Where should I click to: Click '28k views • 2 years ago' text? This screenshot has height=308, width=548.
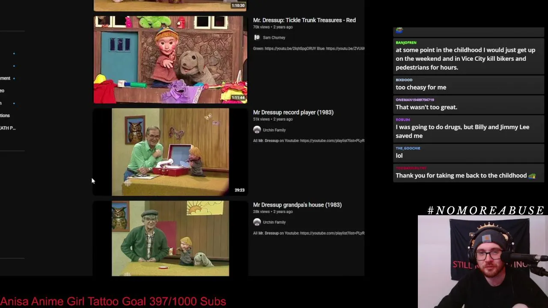pos(273,212)
